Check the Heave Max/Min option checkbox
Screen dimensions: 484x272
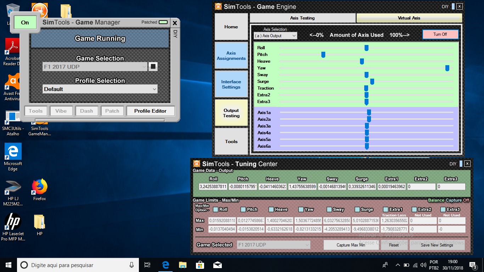[x=271, y=209]
